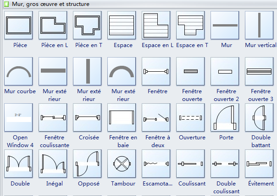
Task: Select the curved Mur extérieur shape
Action: [122, 71]
